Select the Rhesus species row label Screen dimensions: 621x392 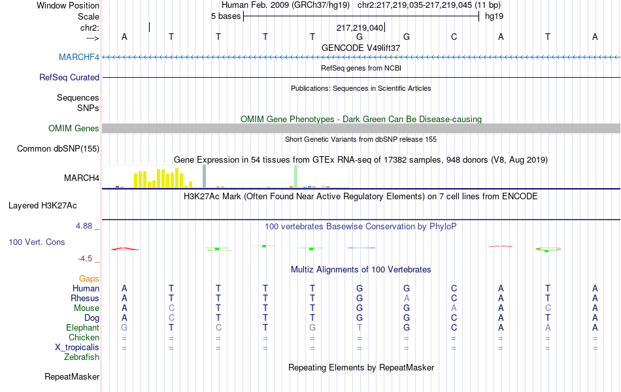coord(85,298)
